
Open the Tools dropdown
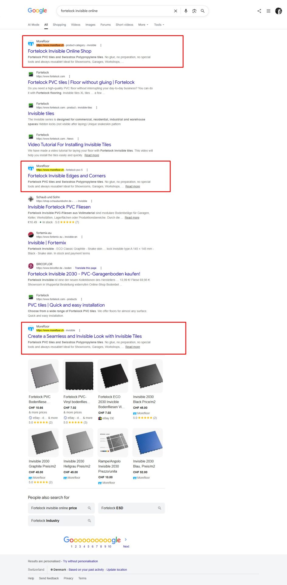pyautogui.click(x=159, y=25)
